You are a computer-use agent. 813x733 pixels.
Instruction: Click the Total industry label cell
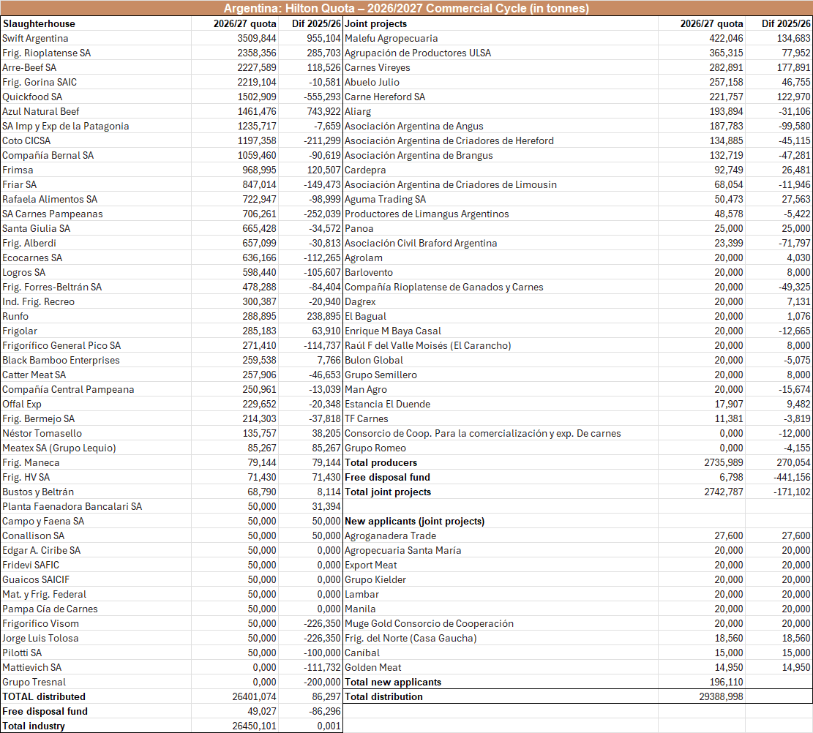coord(96,726)
